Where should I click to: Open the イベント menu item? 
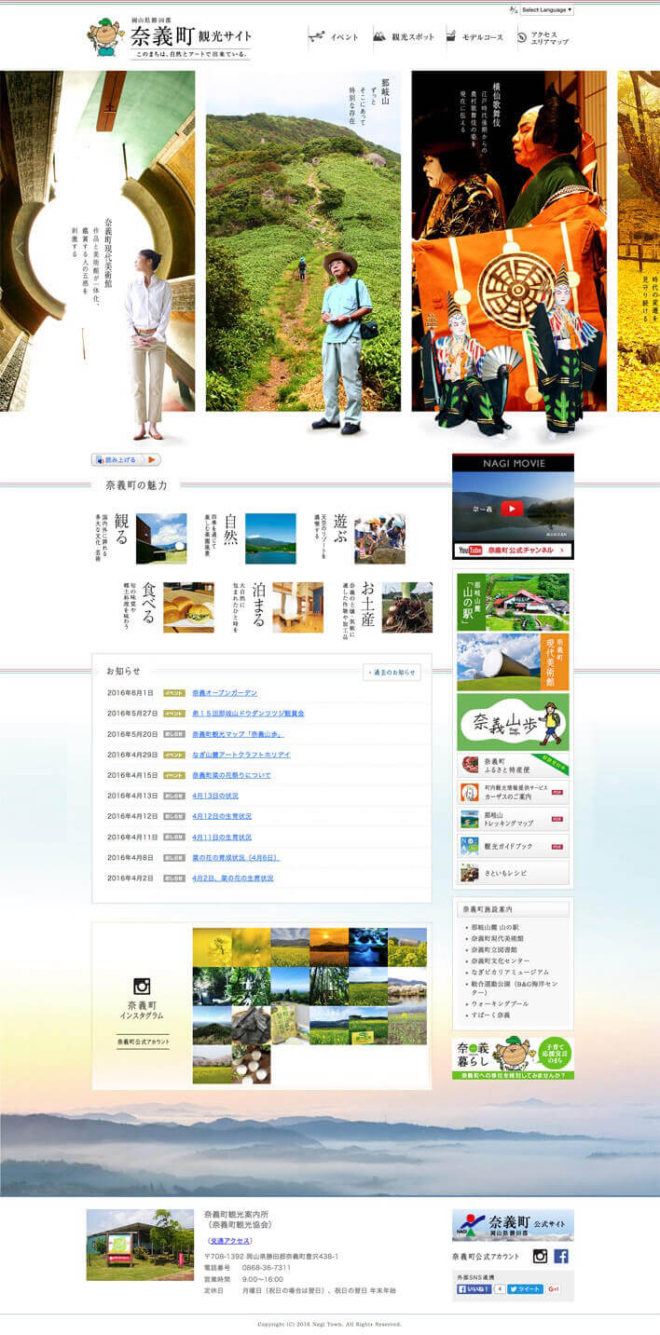(335, 37)
